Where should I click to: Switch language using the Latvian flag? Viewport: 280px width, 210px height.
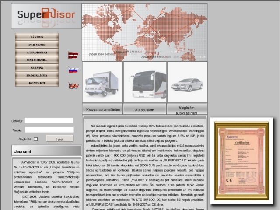click(73, 56)
